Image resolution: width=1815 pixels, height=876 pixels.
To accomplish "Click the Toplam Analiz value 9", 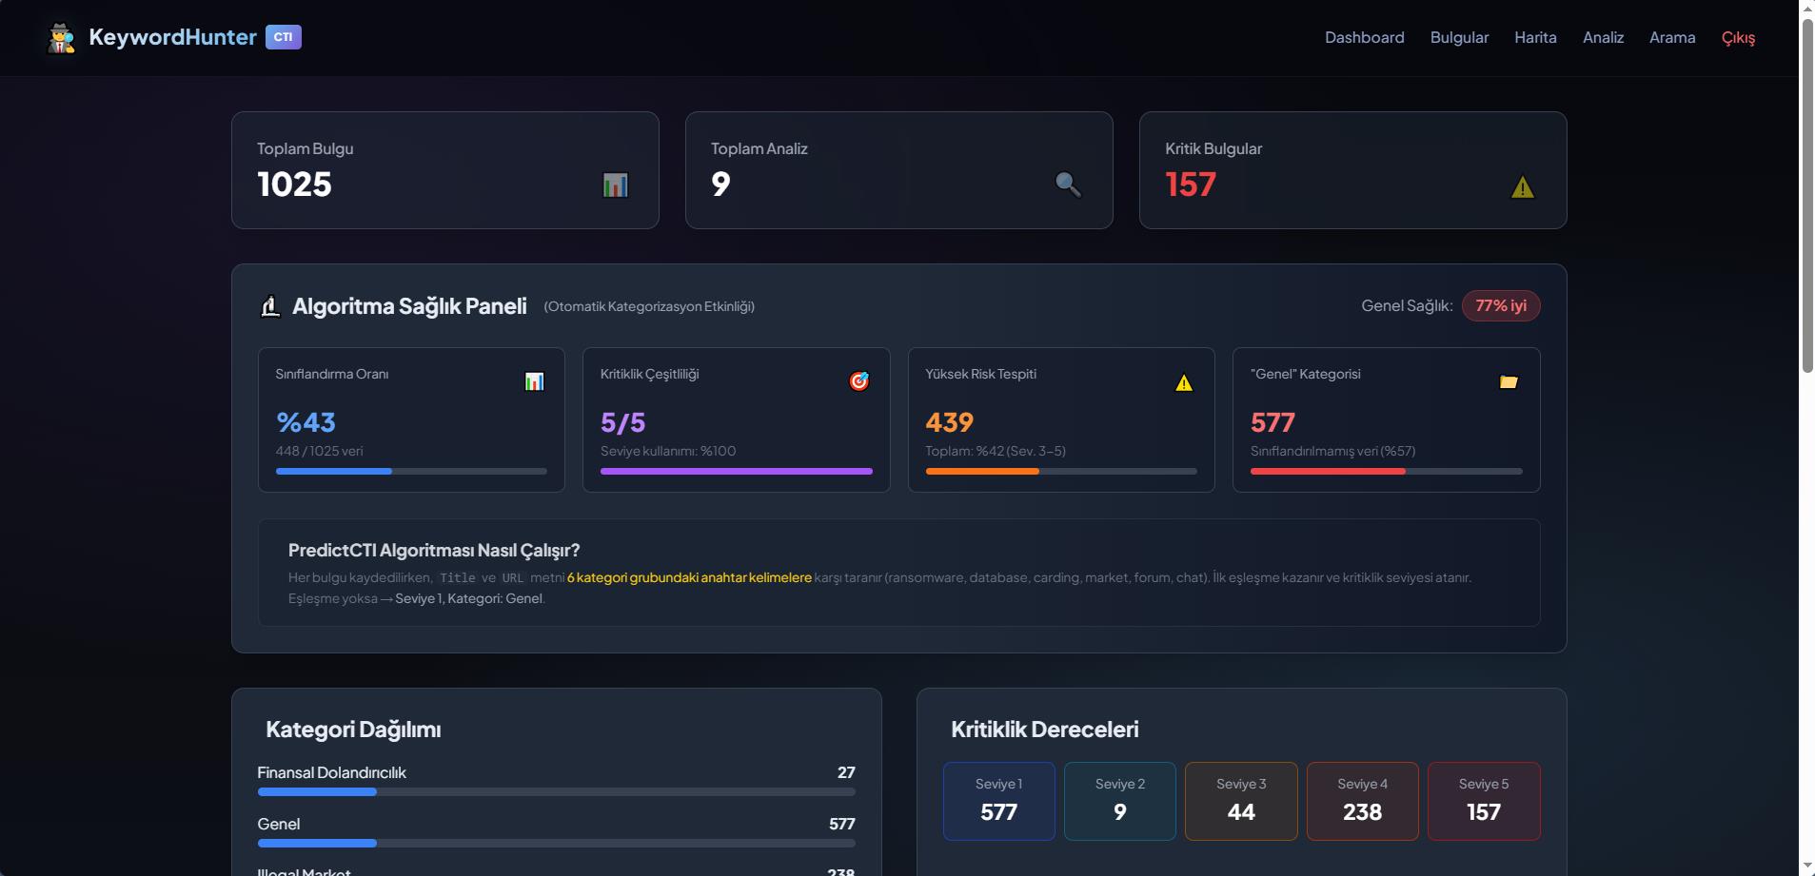I will [720, 185].
